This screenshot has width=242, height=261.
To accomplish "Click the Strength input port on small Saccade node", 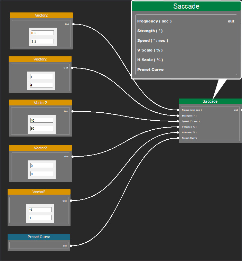I will click(178, 116).
